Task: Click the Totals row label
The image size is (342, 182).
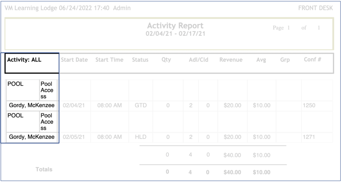Action: click(x=44, y=169)
